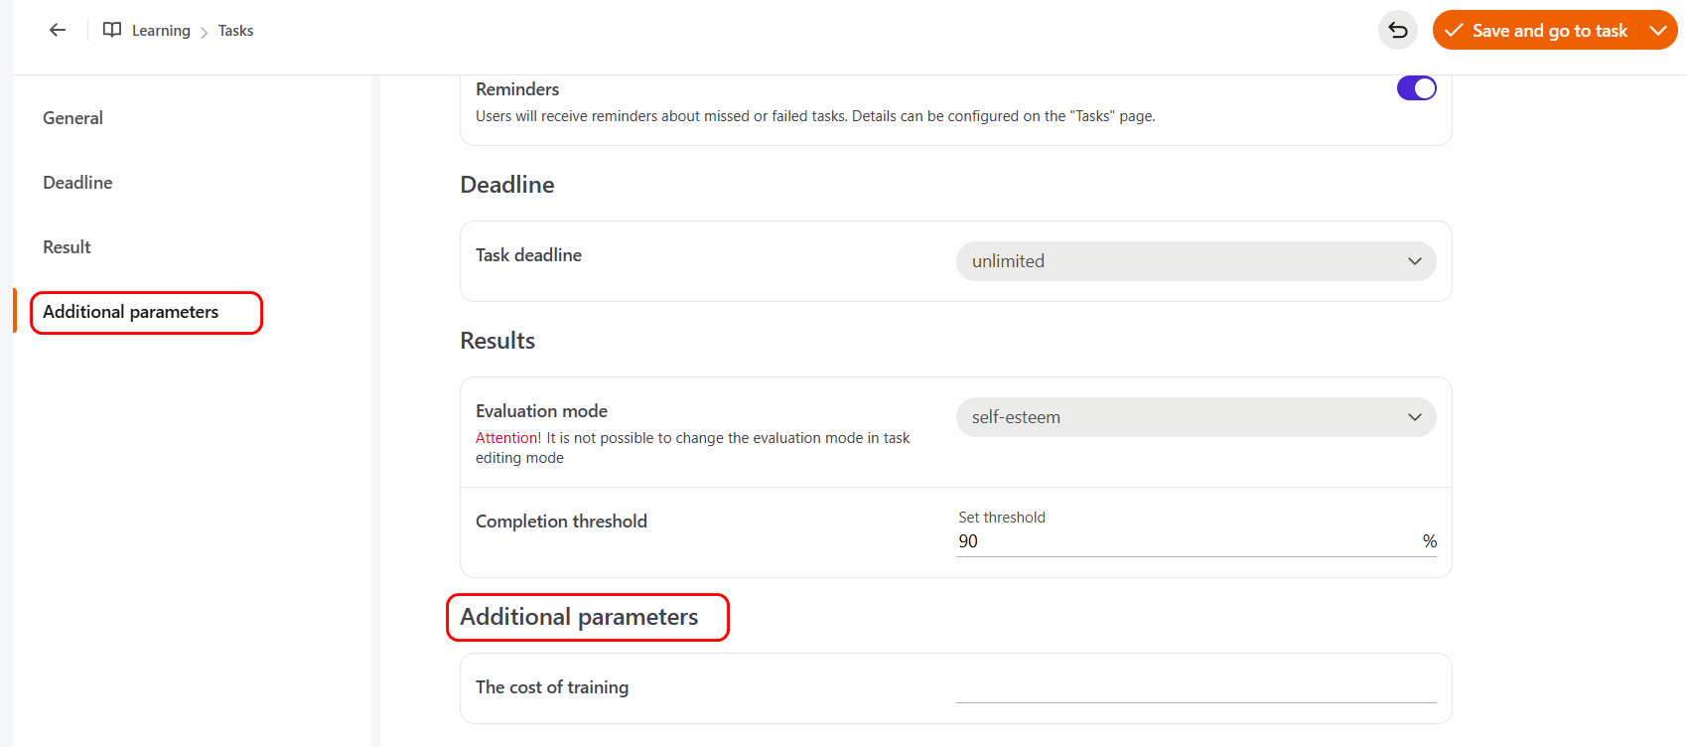Click the Learning book icon
The height and width of the screenshot is (747, 1687).
[x=112, y=30]
